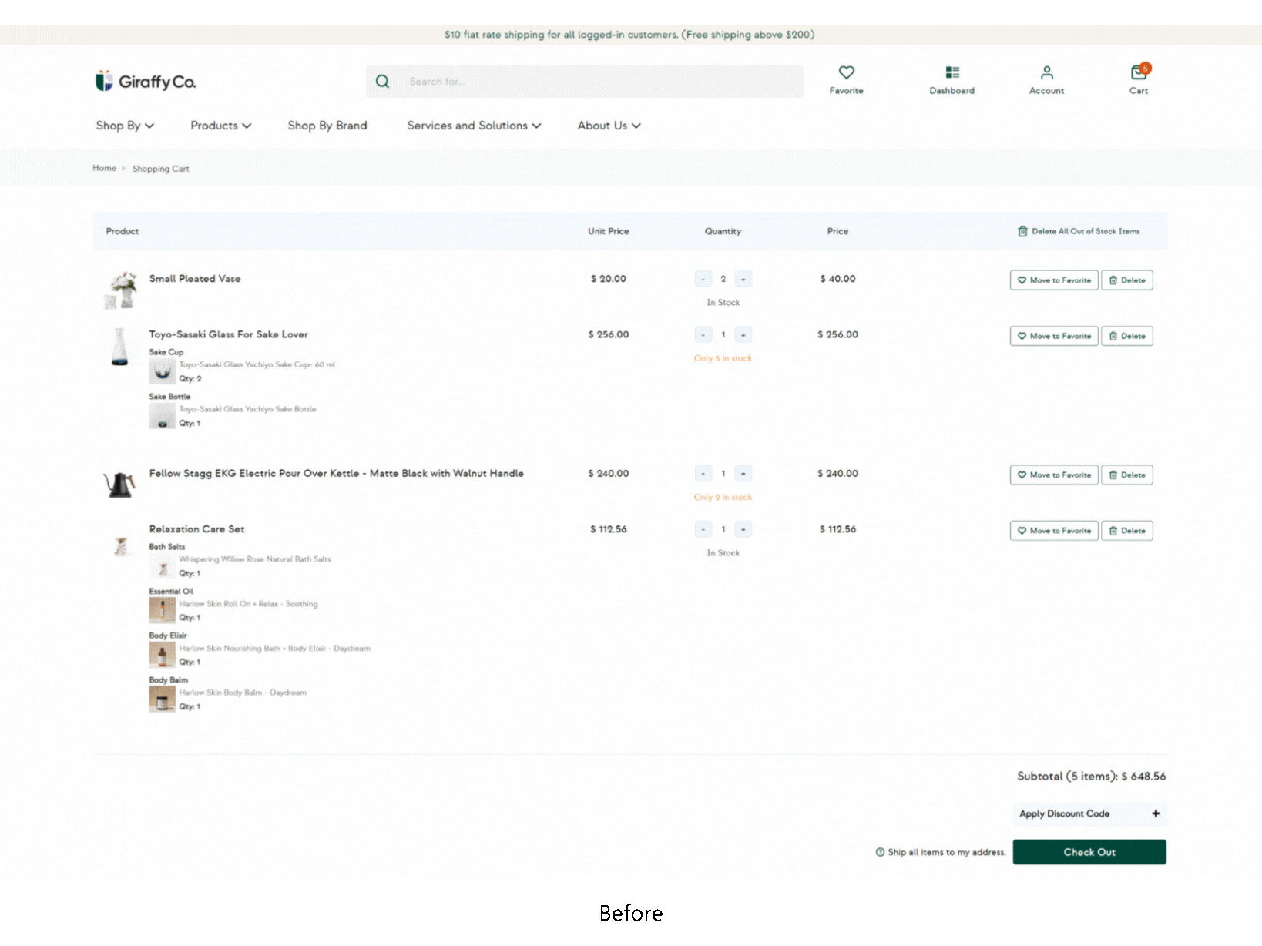Open the Dashboard icon in header
Image resolution: width=1262 pixels, height=946 pixels.
[x=952, y=72]
